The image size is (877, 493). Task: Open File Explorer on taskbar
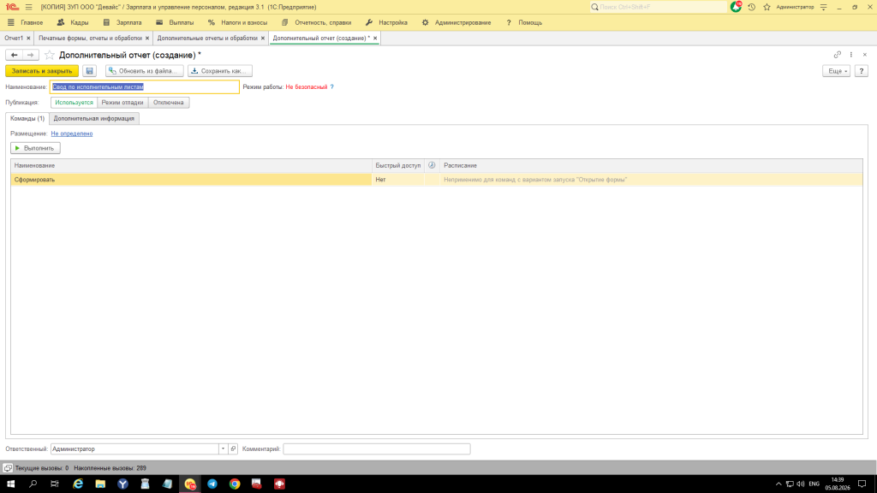(x=100, y=484)
